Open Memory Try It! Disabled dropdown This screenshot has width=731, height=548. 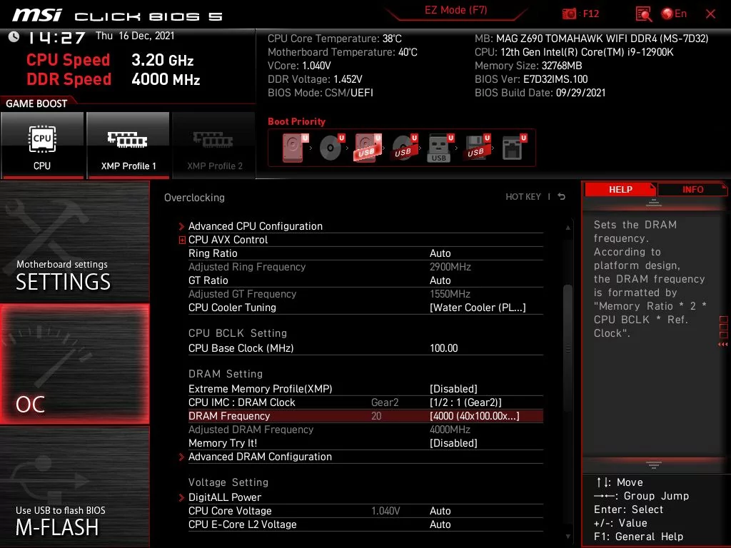click(x=453, y=443)
